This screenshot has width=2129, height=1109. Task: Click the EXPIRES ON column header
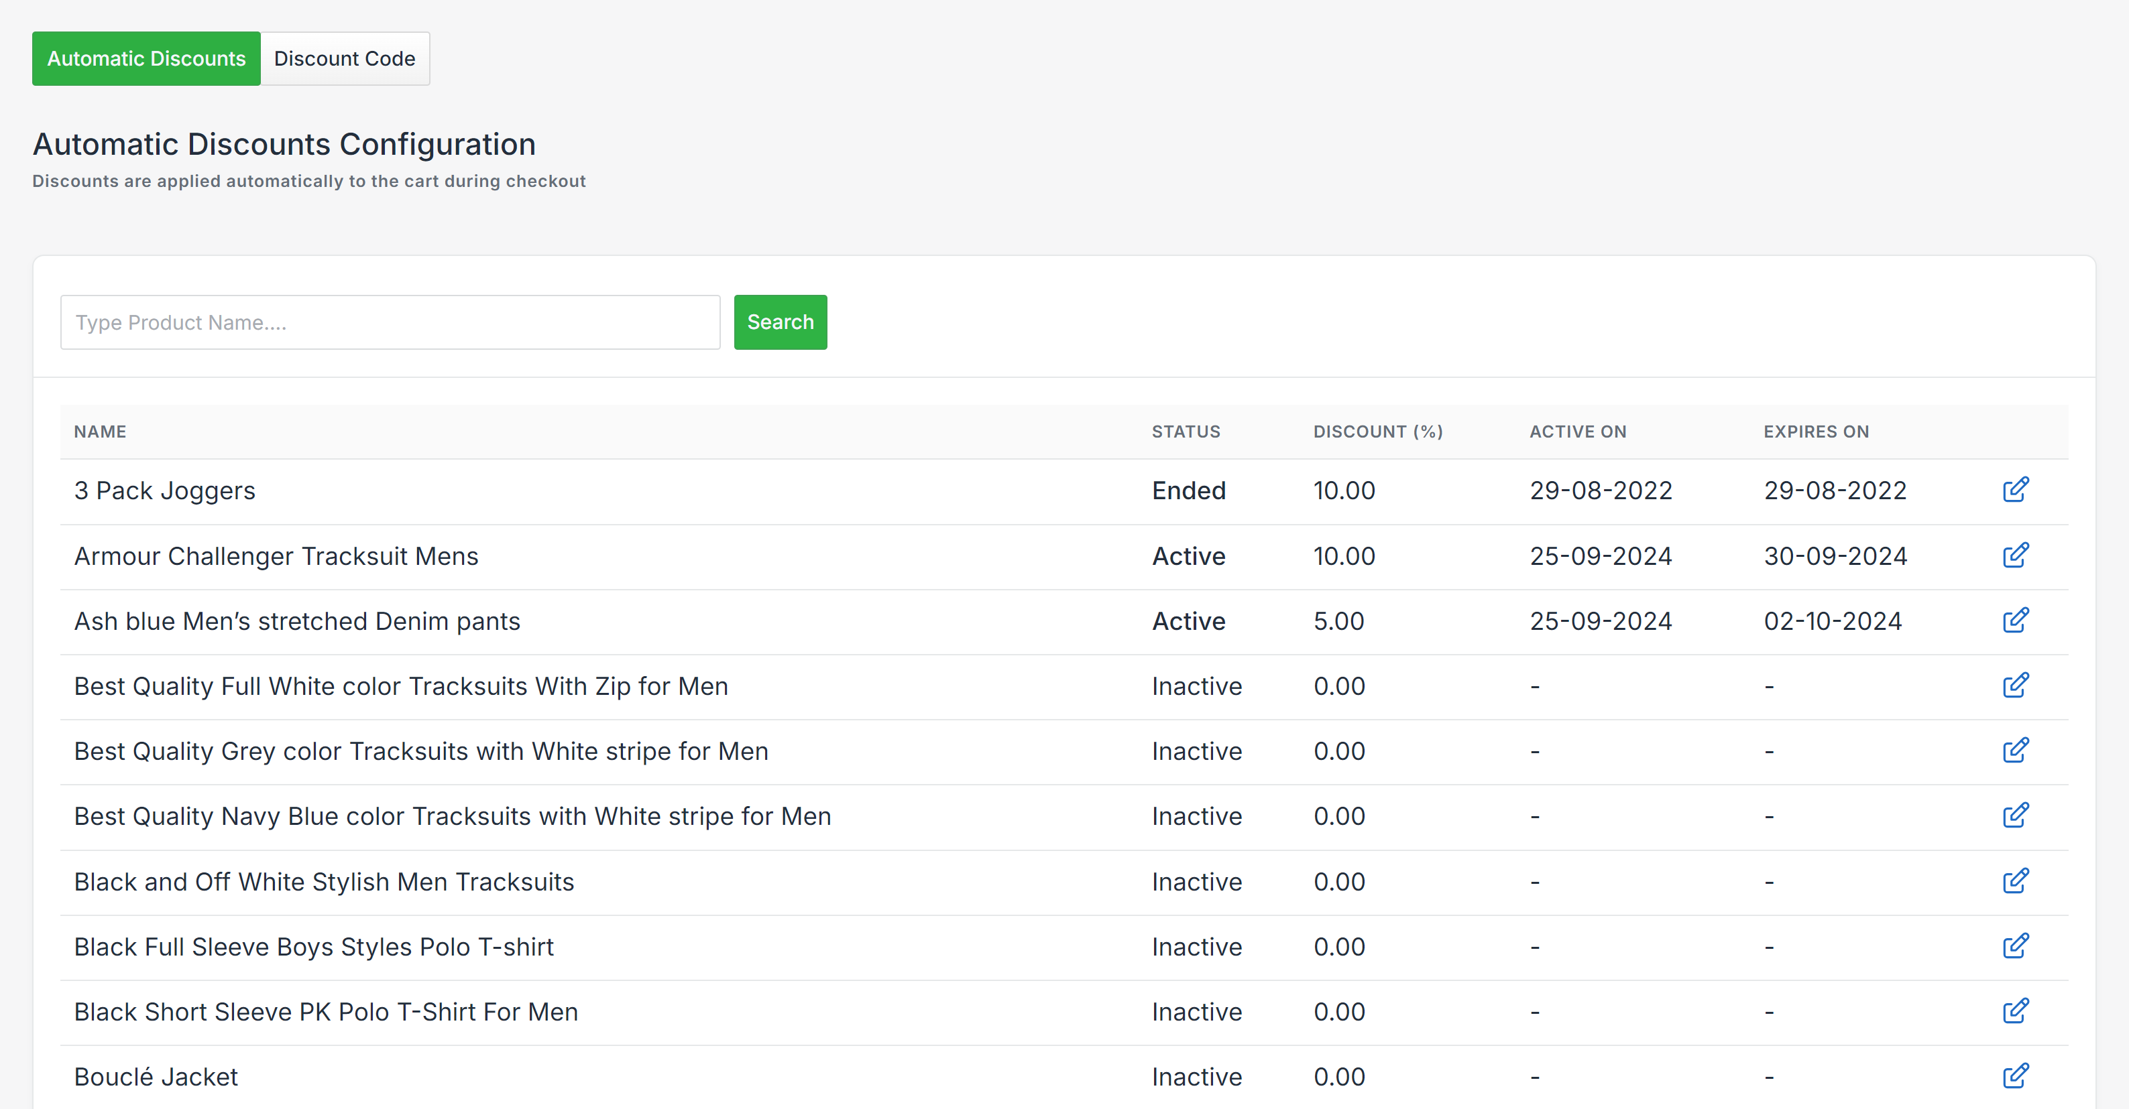click(1817, 431)
